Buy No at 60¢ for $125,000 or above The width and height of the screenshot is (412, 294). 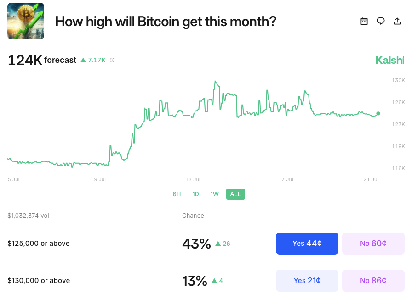coord(373,244)
